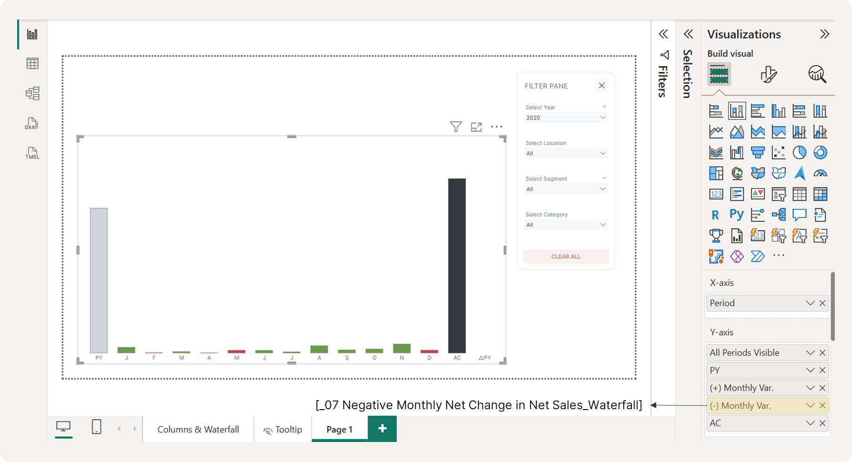Switch to the Columns & Waterfall tab
The image size is (852, 462).
pyautogui.click(x=198, y=429)
